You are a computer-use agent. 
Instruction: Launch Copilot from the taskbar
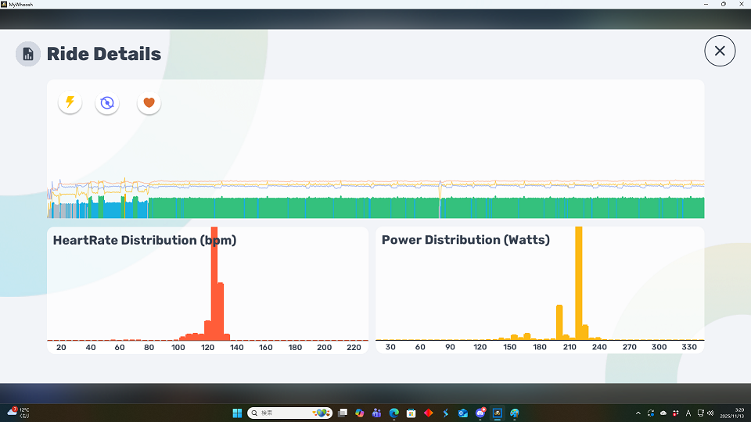[x=360, y=413]
